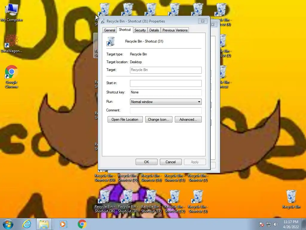Switch to the General tab
The image size is (306, 230).
click(x=109, y=30)
